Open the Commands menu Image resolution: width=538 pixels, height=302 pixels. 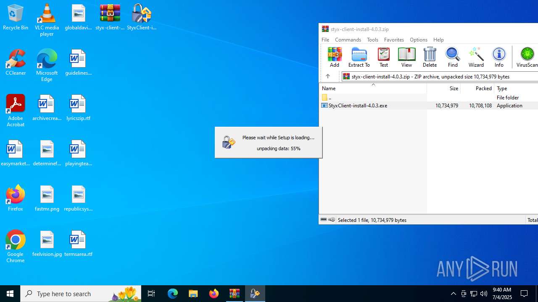pos(348,40)
